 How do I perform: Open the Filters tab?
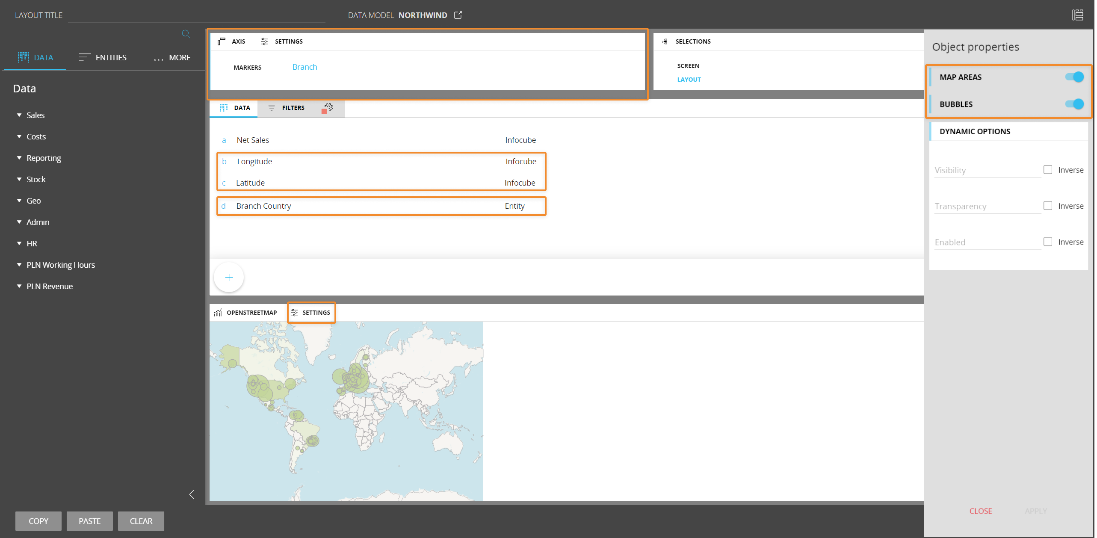click(287, 108)
